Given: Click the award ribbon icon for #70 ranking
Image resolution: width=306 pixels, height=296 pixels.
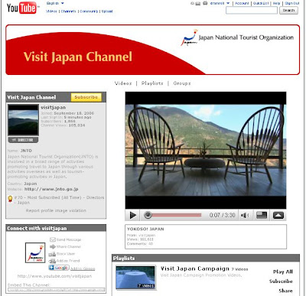Looking at the screenshot, I should (x=10, y=199).
